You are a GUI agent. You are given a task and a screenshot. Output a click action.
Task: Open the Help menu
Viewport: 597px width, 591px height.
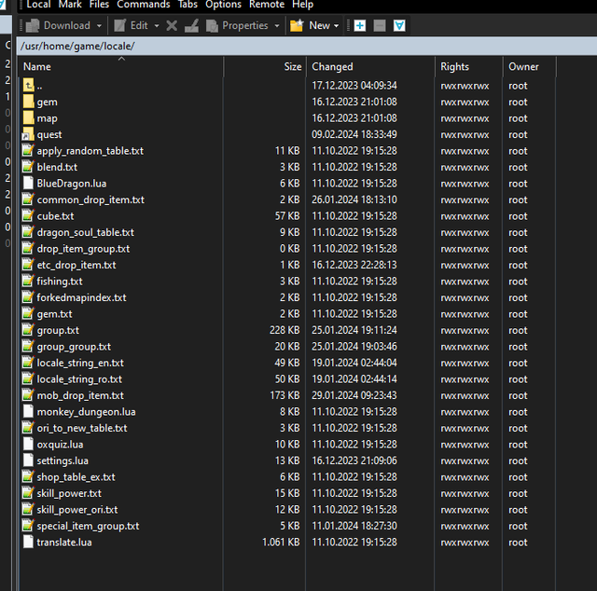(x=302, y=5)
